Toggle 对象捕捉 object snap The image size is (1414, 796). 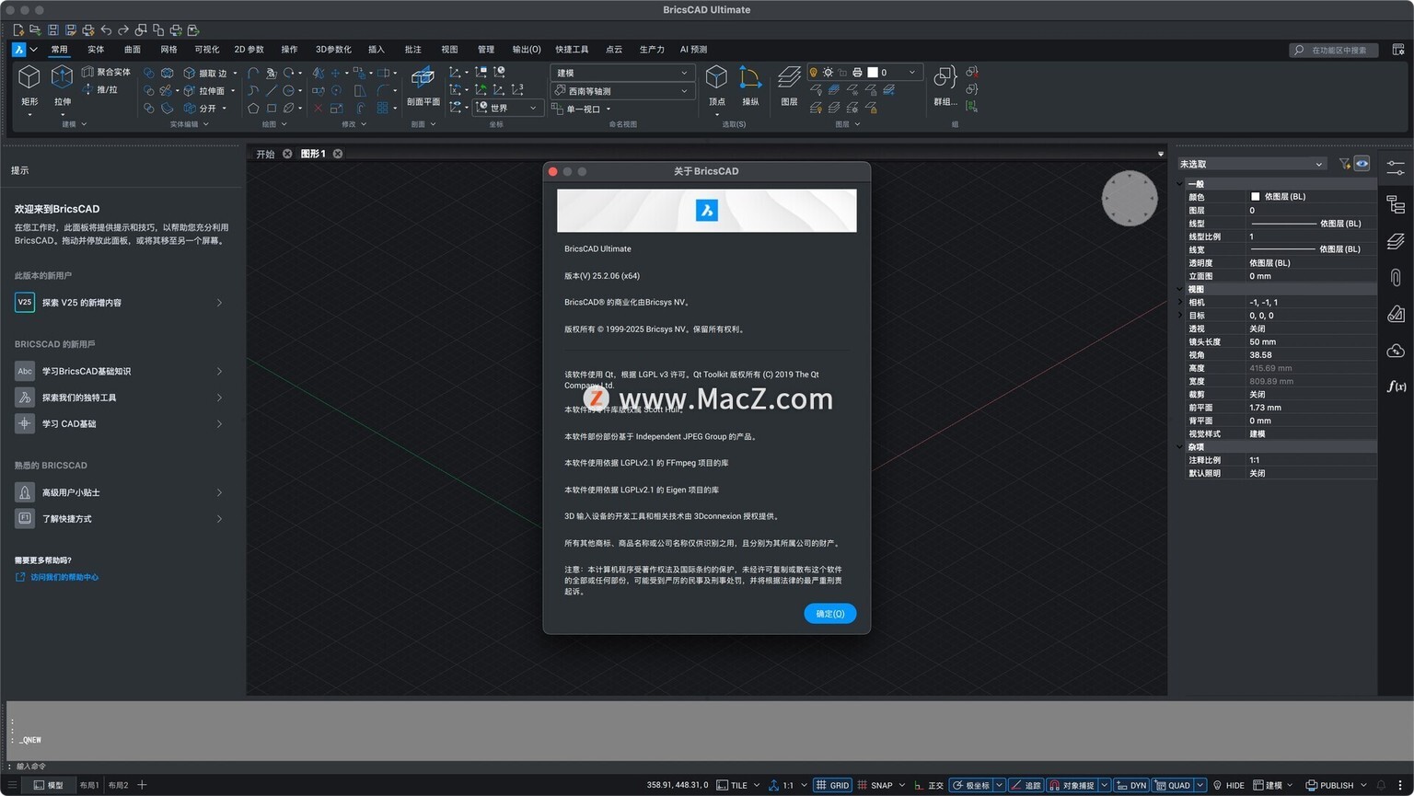1072,785
